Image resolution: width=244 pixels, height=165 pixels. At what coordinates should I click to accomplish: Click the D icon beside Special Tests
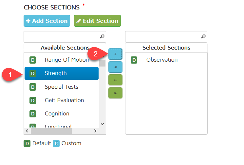(33, 87)
